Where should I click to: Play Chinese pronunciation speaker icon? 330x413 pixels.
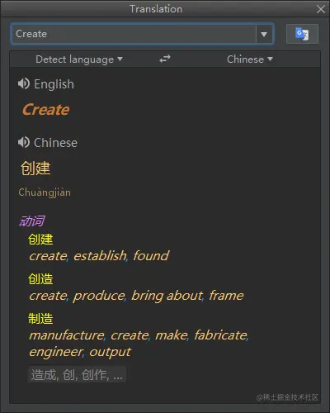(24, 142)
